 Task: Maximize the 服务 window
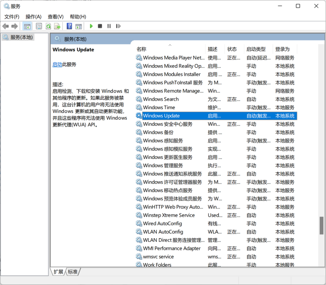click(298, 6)
